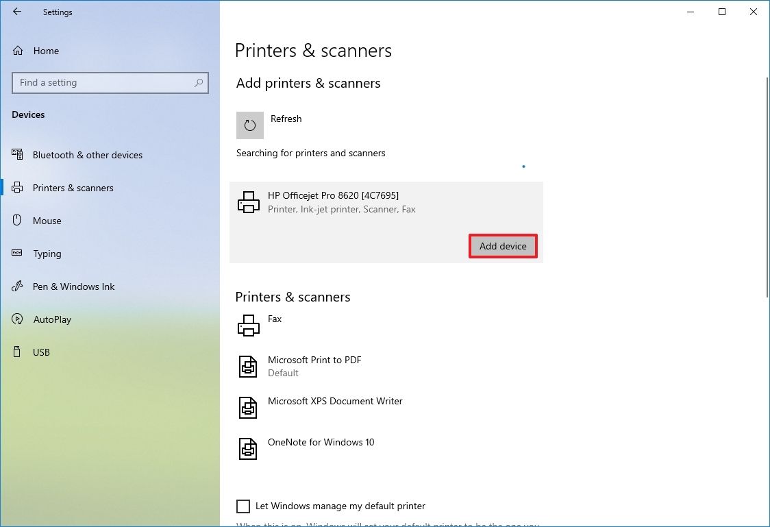770x527 pixels.
Task: Click the Refresh icon to rescan for printers
Action: (x=249, y=125)
